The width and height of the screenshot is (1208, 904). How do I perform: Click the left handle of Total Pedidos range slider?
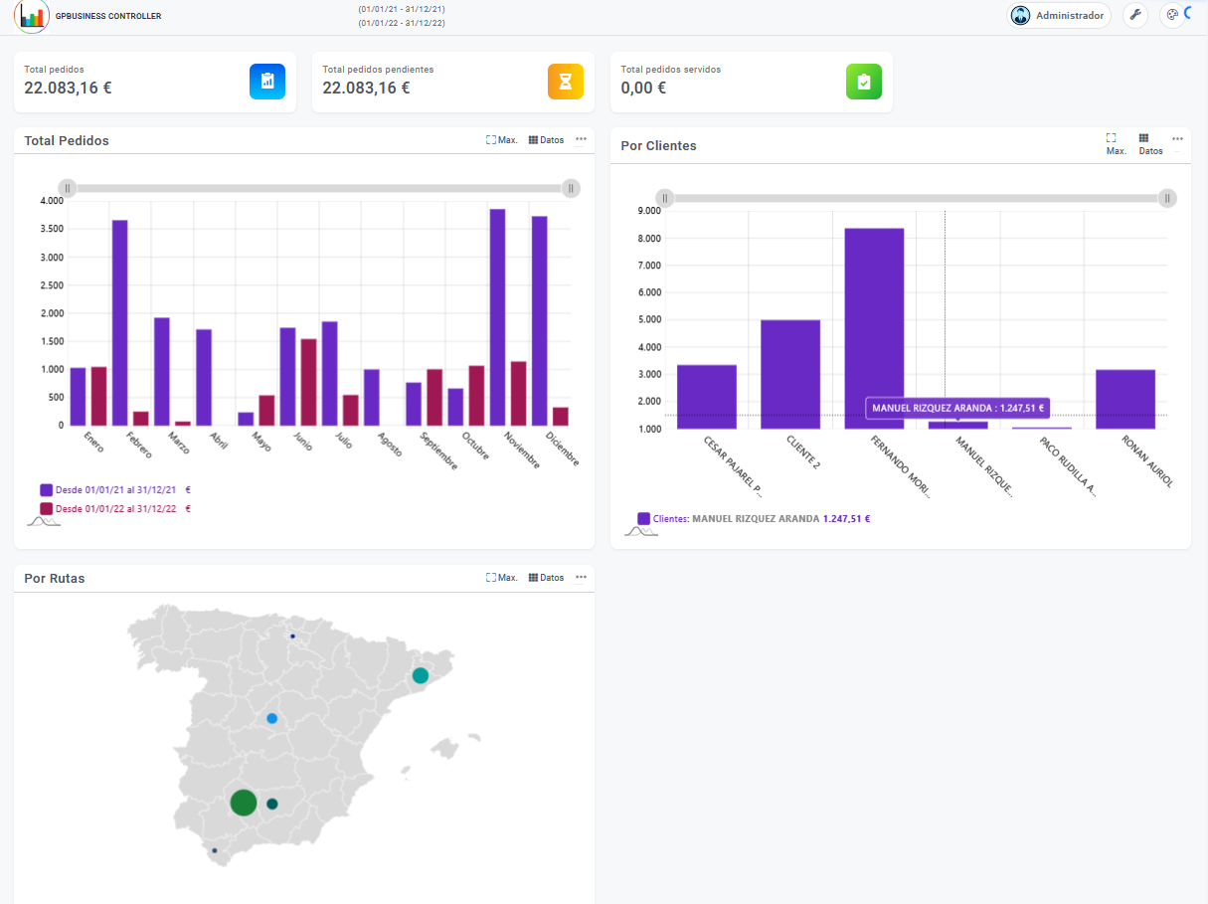coord(67,188)
